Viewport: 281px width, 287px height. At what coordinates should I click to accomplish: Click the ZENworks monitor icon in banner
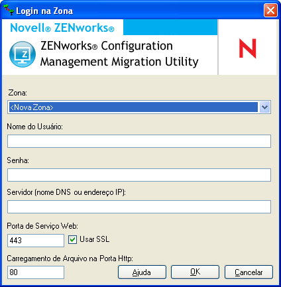pos(23,54)
